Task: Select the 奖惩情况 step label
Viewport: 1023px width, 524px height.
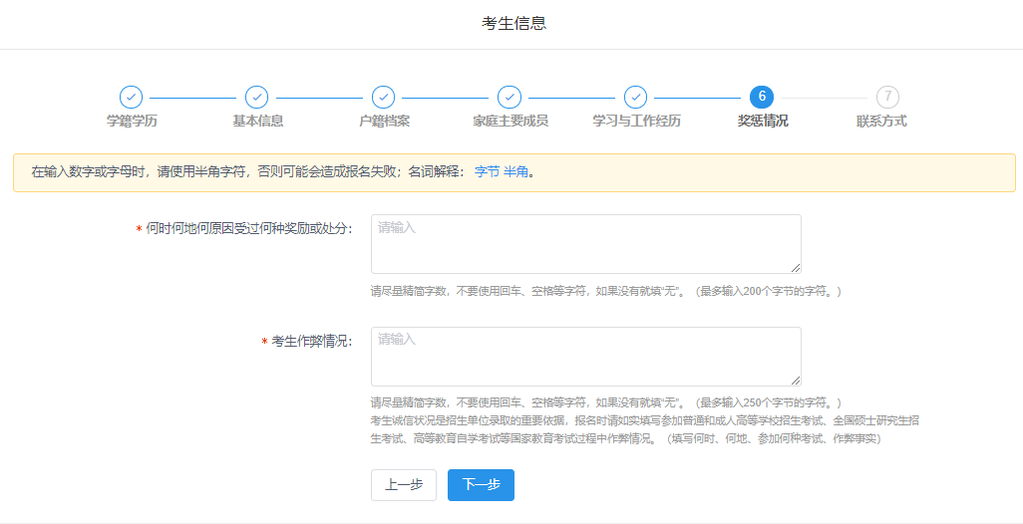Action: [763, 121]
